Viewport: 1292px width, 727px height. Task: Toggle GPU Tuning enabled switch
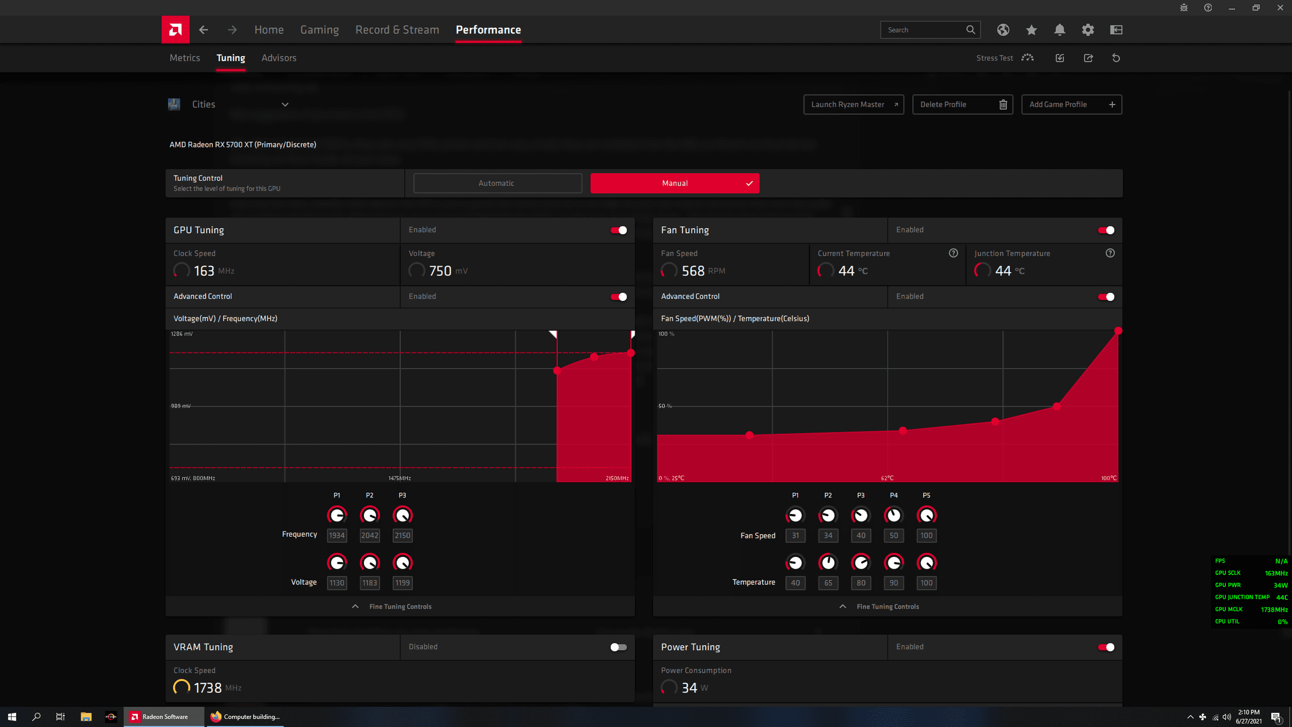point(619,230)
